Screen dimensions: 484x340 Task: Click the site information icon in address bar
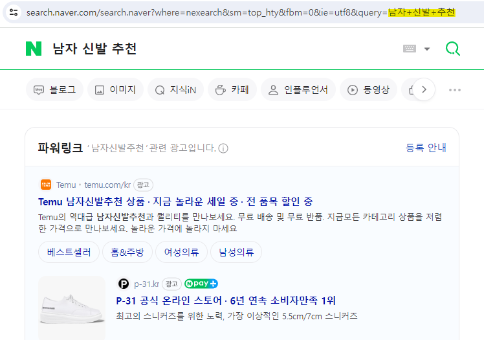(x=14, y=12)
